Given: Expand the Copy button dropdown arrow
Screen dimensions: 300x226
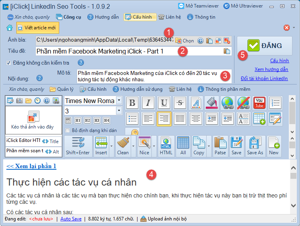Looking at the screenshot, I should coord(209,146).
